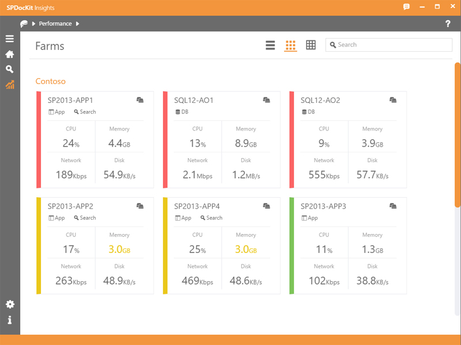This screenshot has height=345, width=461.
Task: Expand breadcrumb arrow before Performance
Action: pyautogui.click(x=33, y=24)
